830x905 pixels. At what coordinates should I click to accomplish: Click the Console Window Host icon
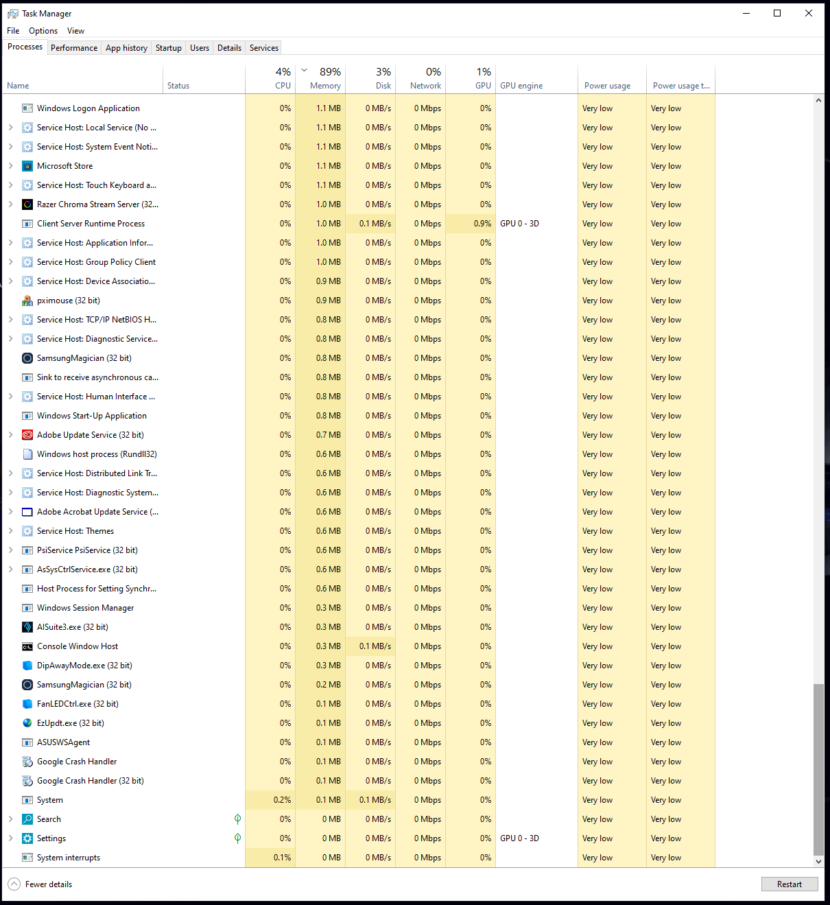pos(27,646)
